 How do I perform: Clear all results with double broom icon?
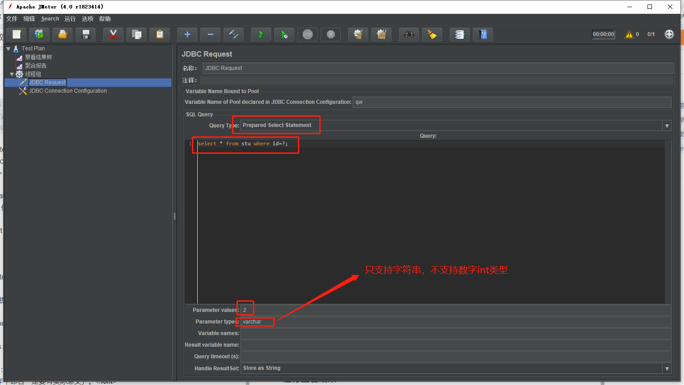click(x=382, y=34)
